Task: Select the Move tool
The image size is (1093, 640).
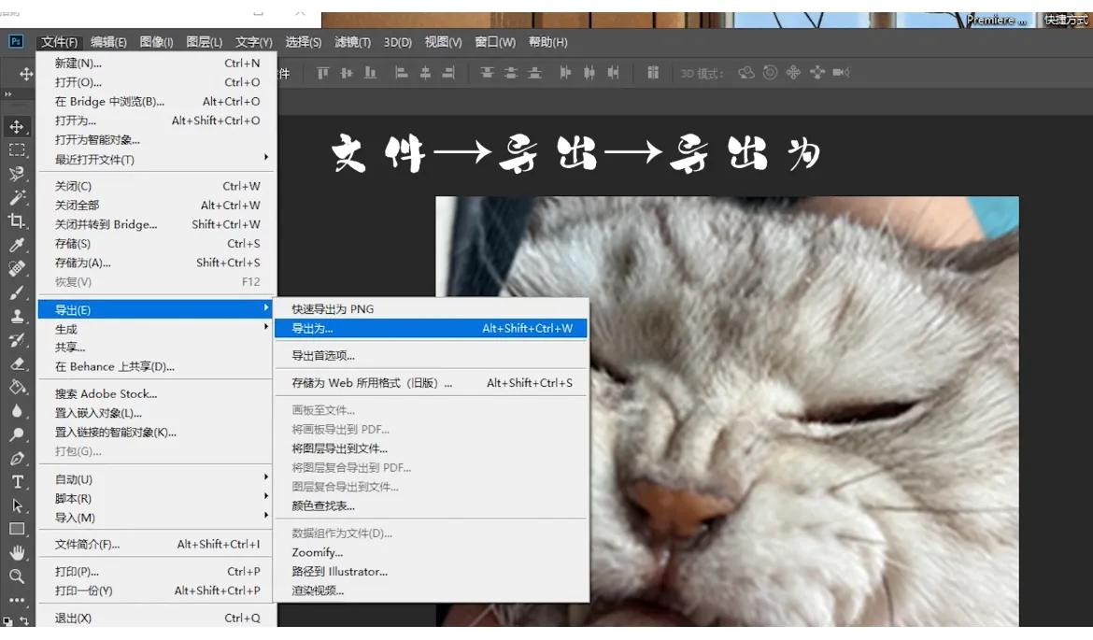Action: coord(17,126)
